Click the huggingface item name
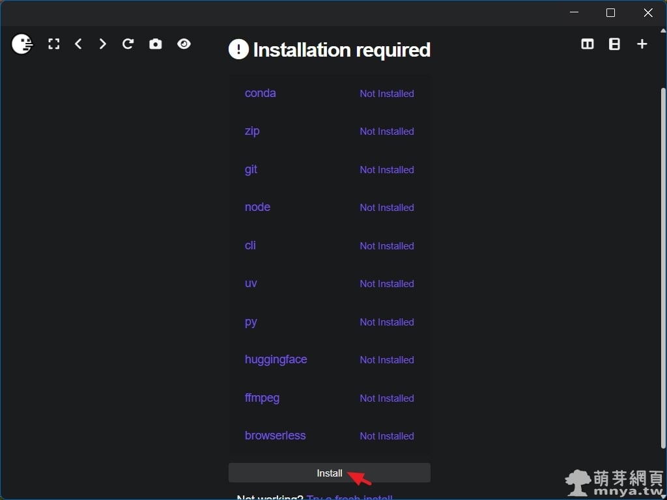The image size is (667, 500). 276,359
